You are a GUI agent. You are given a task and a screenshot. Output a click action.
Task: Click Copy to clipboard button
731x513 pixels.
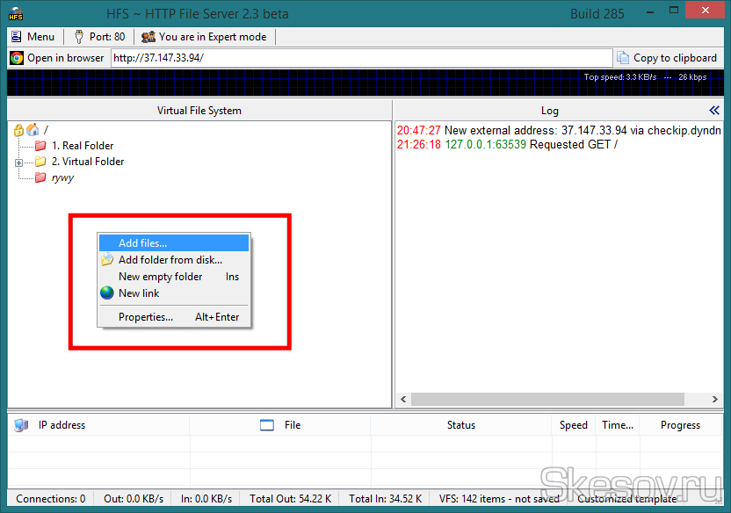pos(667,58)
